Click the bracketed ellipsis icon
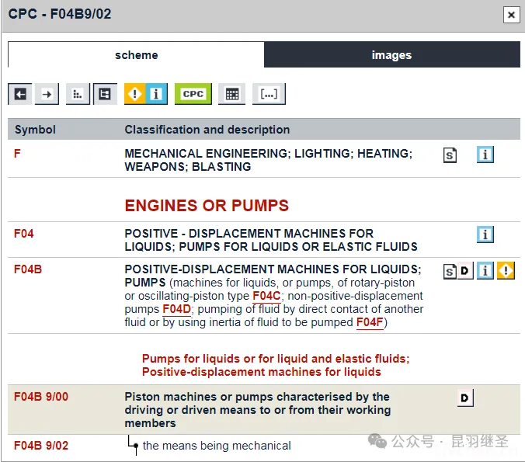The width and height of the screenshot is (525, 462). pos(269,94)
